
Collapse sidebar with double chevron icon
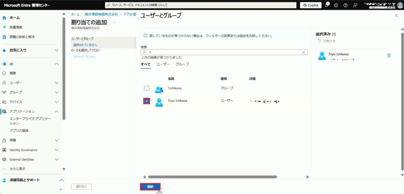pos(61,189)
